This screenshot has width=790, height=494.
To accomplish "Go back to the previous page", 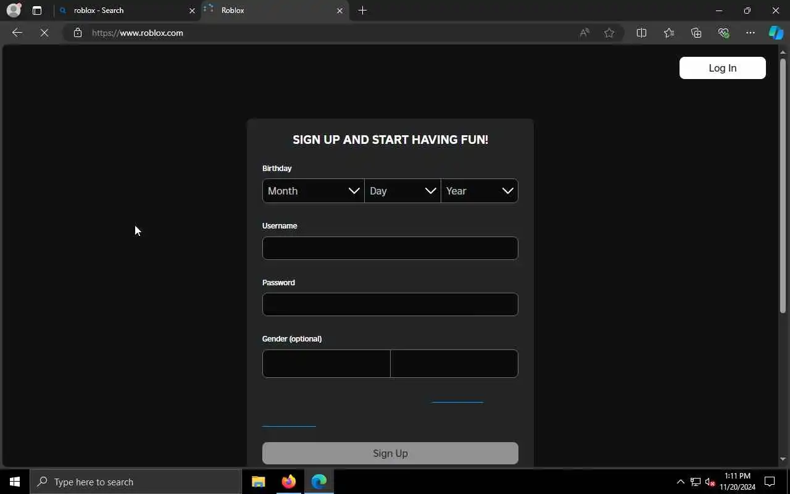I will click(17, 33).
